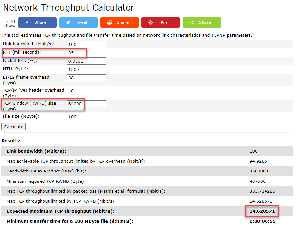Edit the L1/L2 frame overhead field

86,77
